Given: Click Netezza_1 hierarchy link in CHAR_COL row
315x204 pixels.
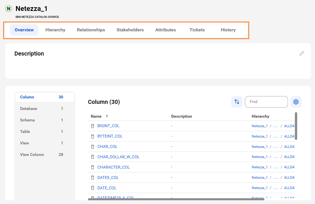Looking at the screenshot, I should click(260, 147).
